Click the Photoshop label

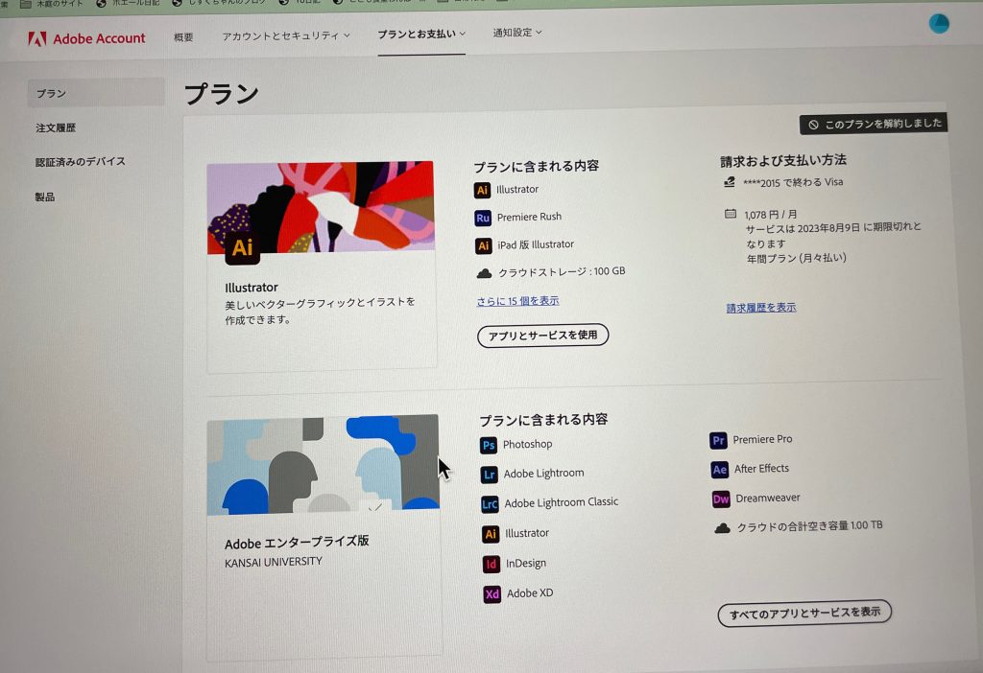pos(527,445)
